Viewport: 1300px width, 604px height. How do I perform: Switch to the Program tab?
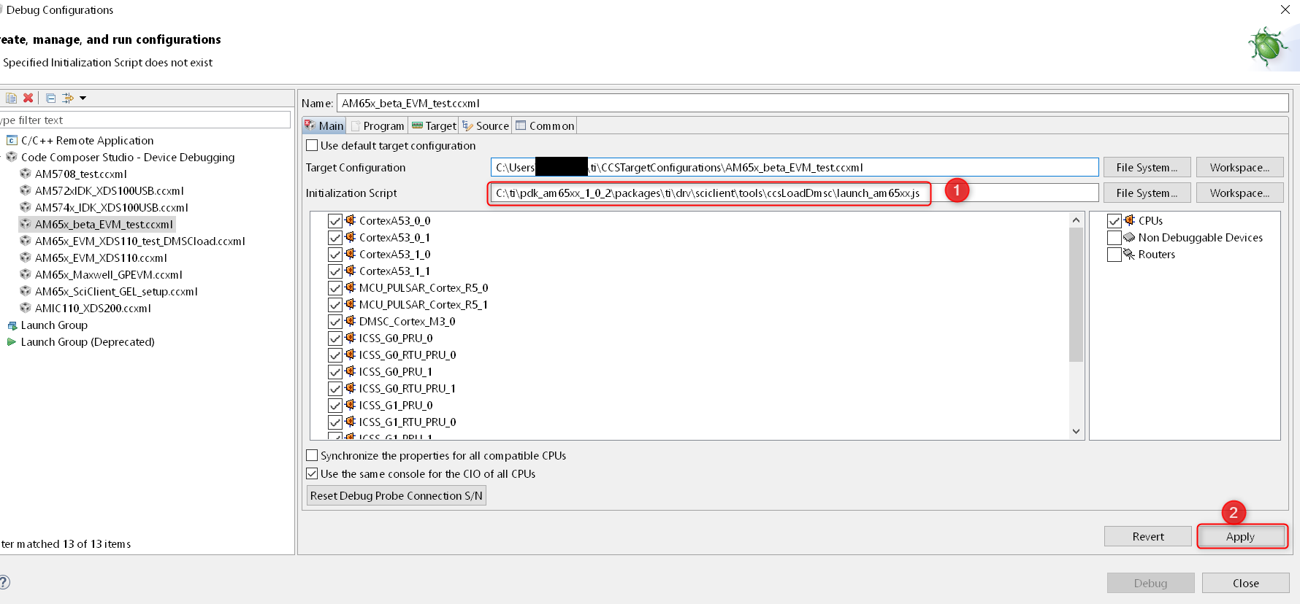click(378, 126)
